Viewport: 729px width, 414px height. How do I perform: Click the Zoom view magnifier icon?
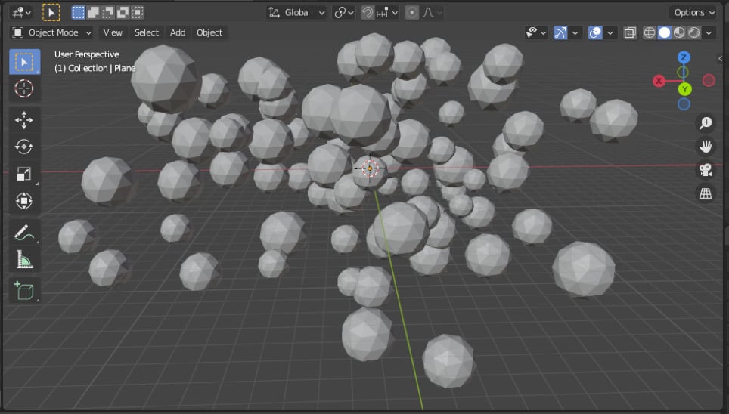click(706, 122)
